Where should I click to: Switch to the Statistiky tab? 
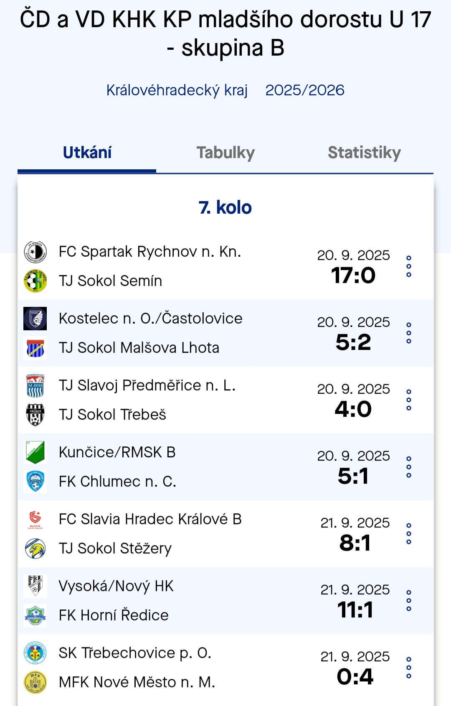pos(364,153)
